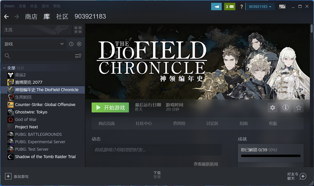The height and width of the screenshot is (186, 314).
Task: Open the 903921183 account dropdown
Action: tap(260, 6)
